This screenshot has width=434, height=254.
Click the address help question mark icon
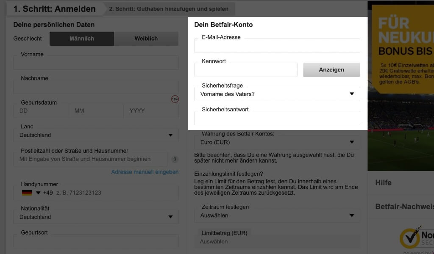tap(175, 160)
